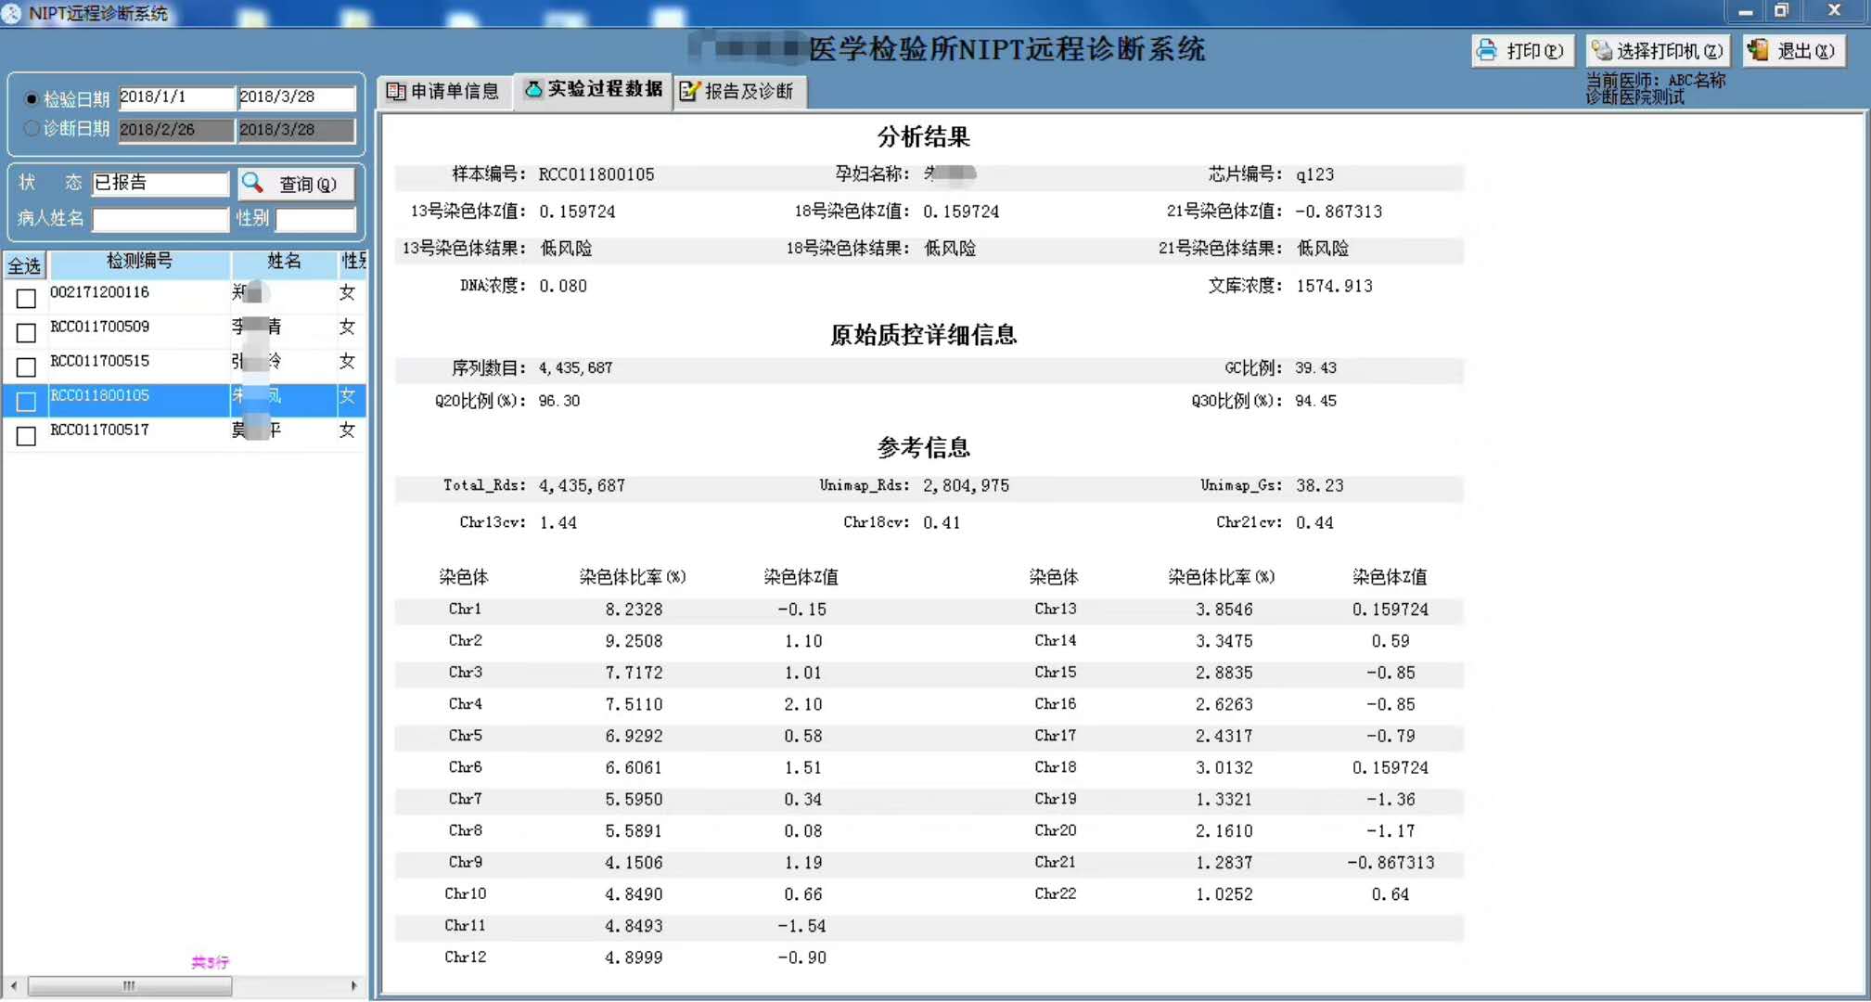Click the printer icon on Print button
The height and width of the screenshot is (1002, 1871).
click(1487, 50)
